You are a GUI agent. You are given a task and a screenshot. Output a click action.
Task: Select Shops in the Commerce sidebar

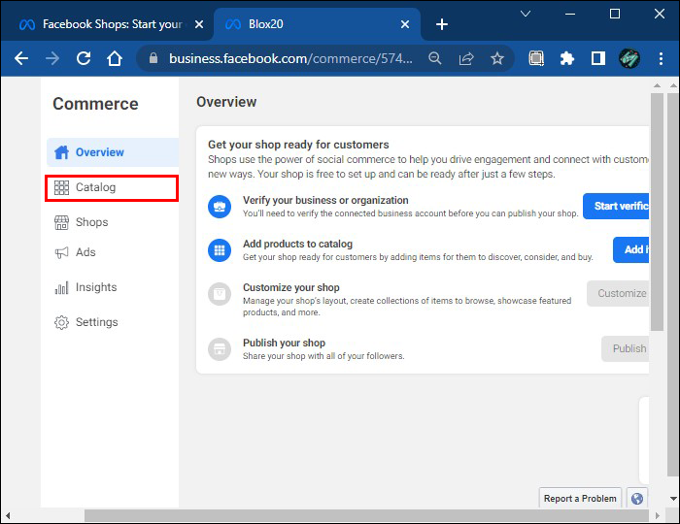point(91,222)
